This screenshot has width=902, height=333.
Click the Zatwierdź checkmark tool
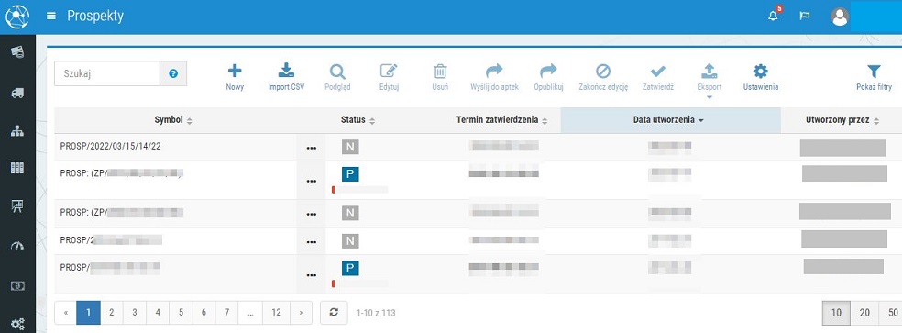click(x=657, y=78)
